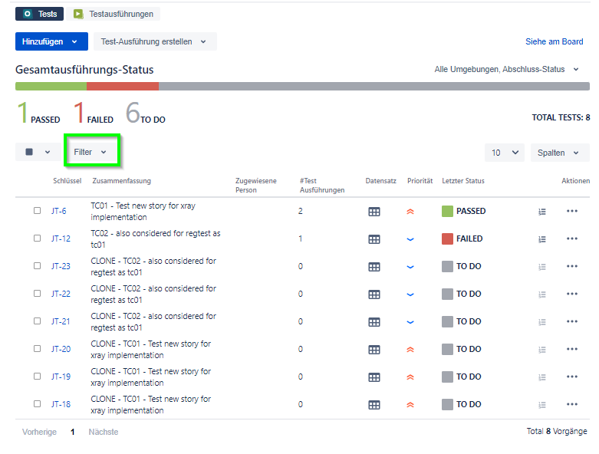Click the 1 FAILED counter
The image size is (599, 454).
tap(94, 113)
